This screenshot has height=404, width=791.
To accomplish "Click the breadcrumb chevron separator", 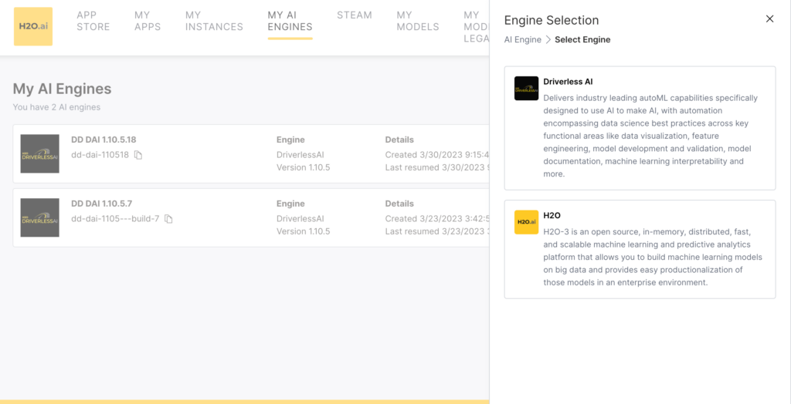I will point(548,40).
